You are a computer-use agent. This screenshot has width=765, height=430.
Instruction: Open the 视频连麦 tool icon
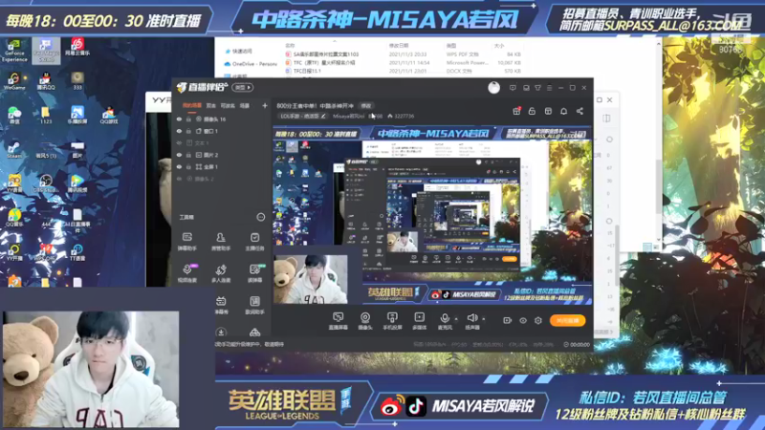186,273
